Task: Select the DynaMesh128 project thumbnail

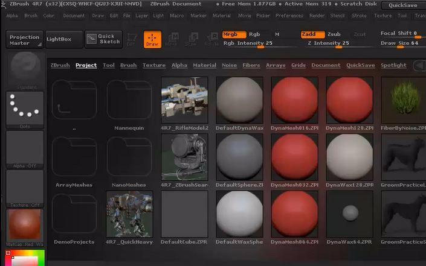Action: tap(350, 100)
